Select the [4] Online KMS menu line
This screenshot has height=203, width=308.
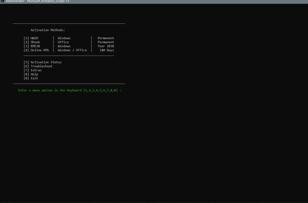tap(69, 50)
